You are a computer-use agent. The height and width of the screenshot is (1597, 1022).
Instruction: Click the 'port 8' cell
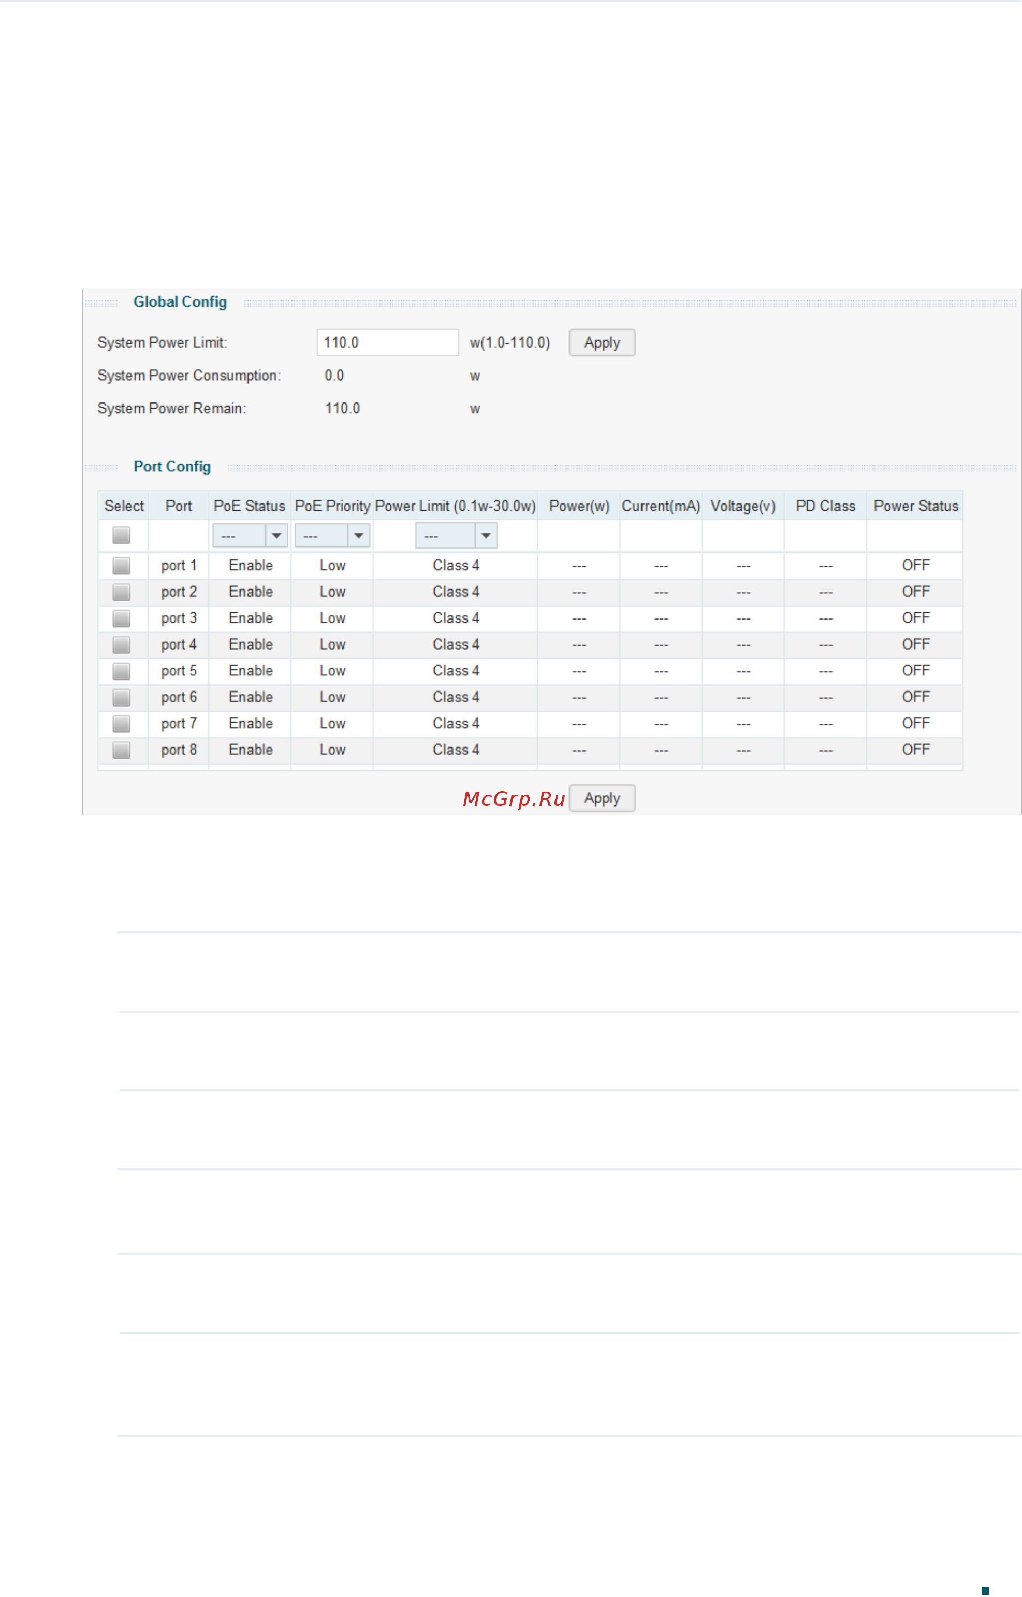[x=179, y=750]
